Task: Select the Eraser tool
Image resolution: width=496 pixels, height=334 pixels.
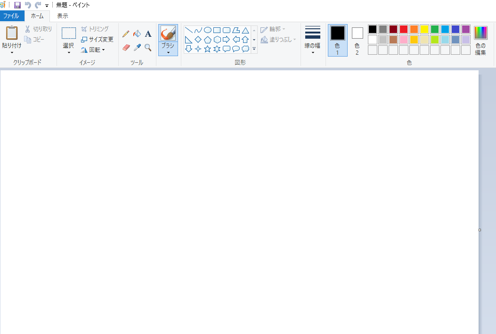Action: tap(126, 48)
